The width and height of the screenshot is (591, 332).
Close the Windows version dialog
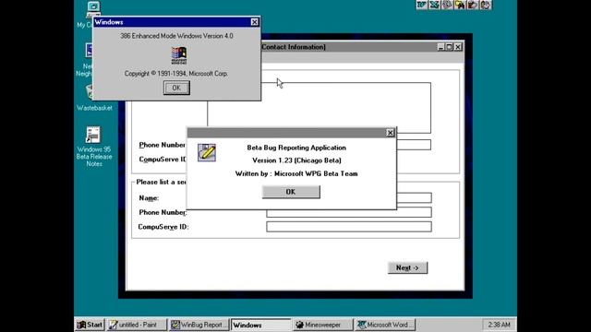point(255,22)
